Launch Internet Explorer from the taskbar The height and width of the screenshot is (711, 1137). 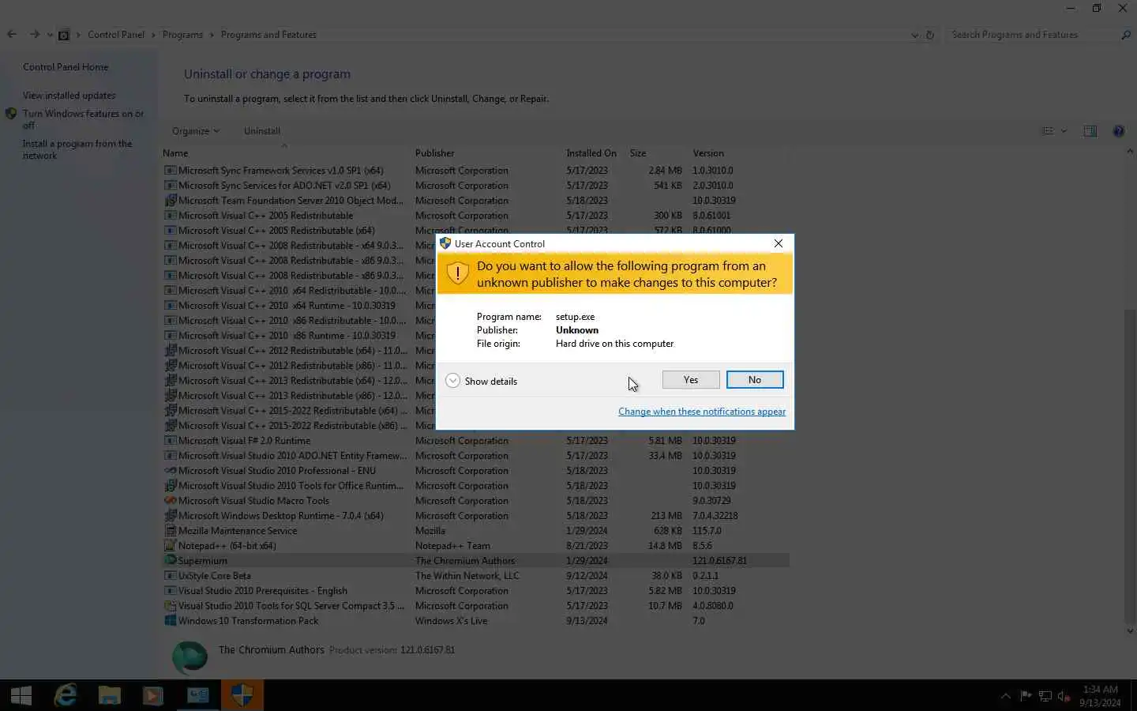(x=66, y=695)
